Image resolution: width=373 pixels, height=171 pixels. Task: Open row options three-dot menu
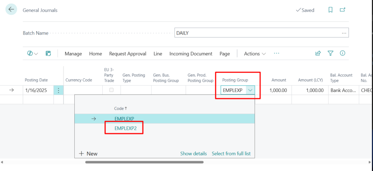point(58,90)
